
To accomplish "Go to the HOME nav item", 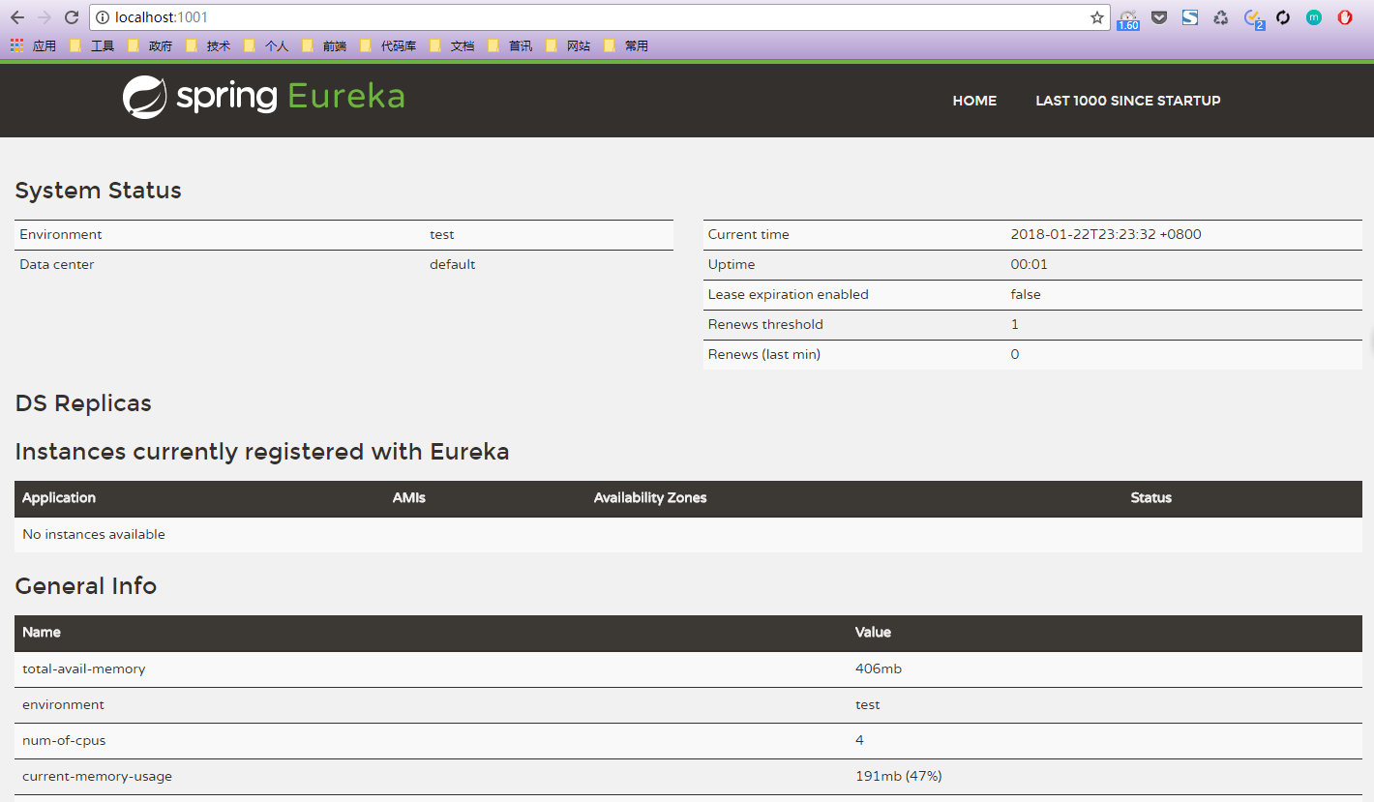I will tap(974, 101).
